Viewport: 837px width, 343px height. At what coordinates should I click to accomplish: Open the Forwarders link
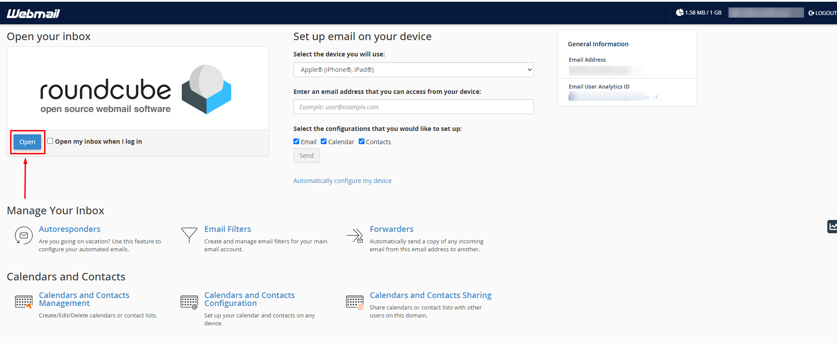click(391, 229)
